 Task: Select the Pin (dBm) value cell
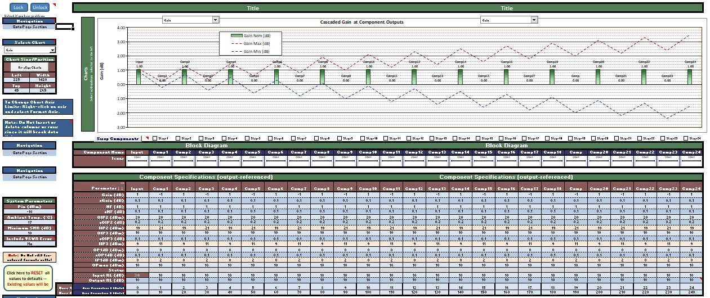coord(29,211)
